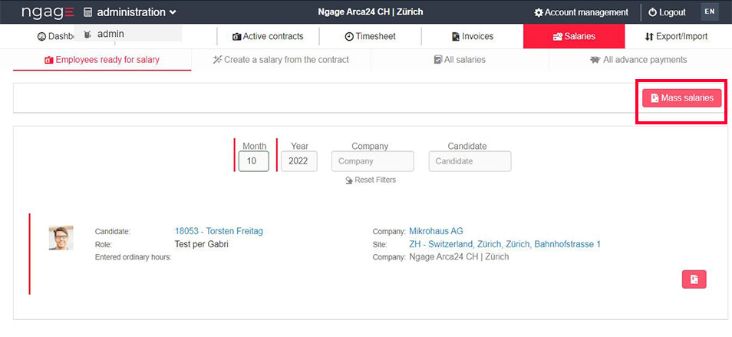Go to the Dashboard tab
Screen dimensions: 732x337
tap(55, 36)
